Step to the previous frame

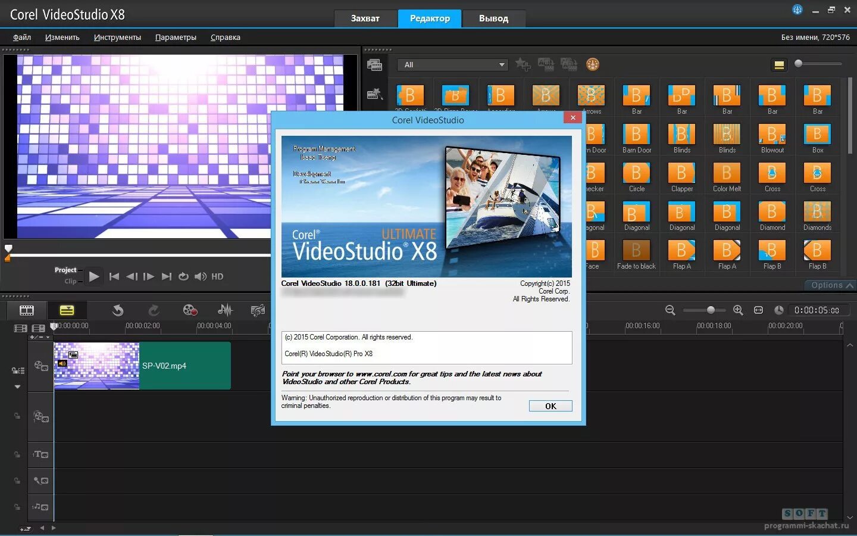coord(132,276)
